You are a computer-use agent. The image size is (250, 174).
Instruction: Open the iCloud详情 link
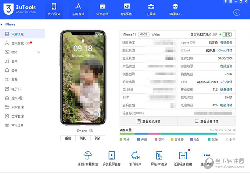coord(225,50)
